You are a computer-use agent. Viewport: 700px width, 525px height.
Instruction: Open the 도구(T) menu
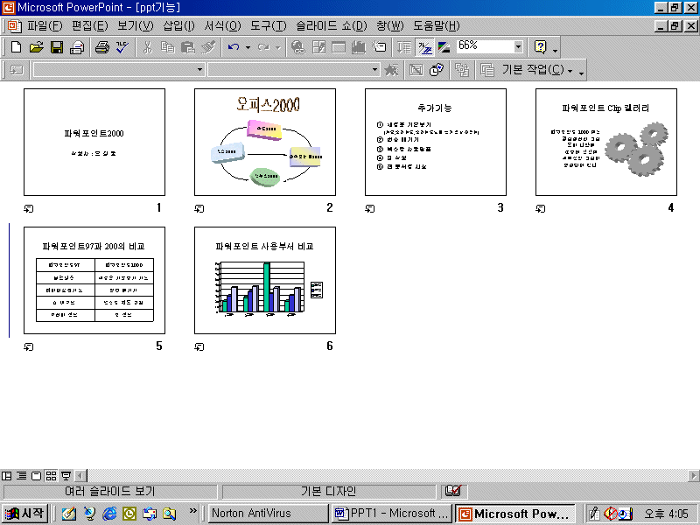click(268, 26)
